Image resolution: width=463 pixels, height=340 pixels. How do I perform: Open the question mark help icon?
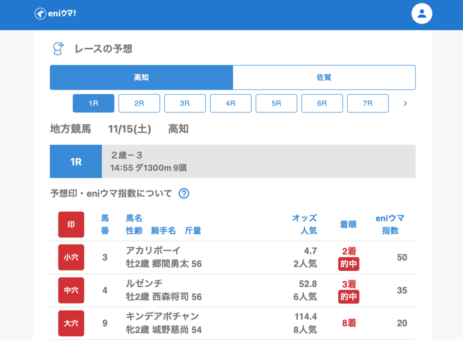[184, 194]
